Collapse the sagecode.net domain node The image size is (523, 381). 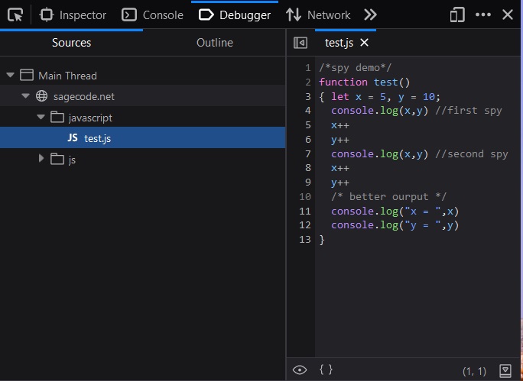pos(25,96)
